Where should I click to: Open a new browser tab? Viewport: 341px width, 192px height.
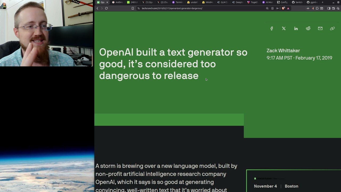point(322,2)
